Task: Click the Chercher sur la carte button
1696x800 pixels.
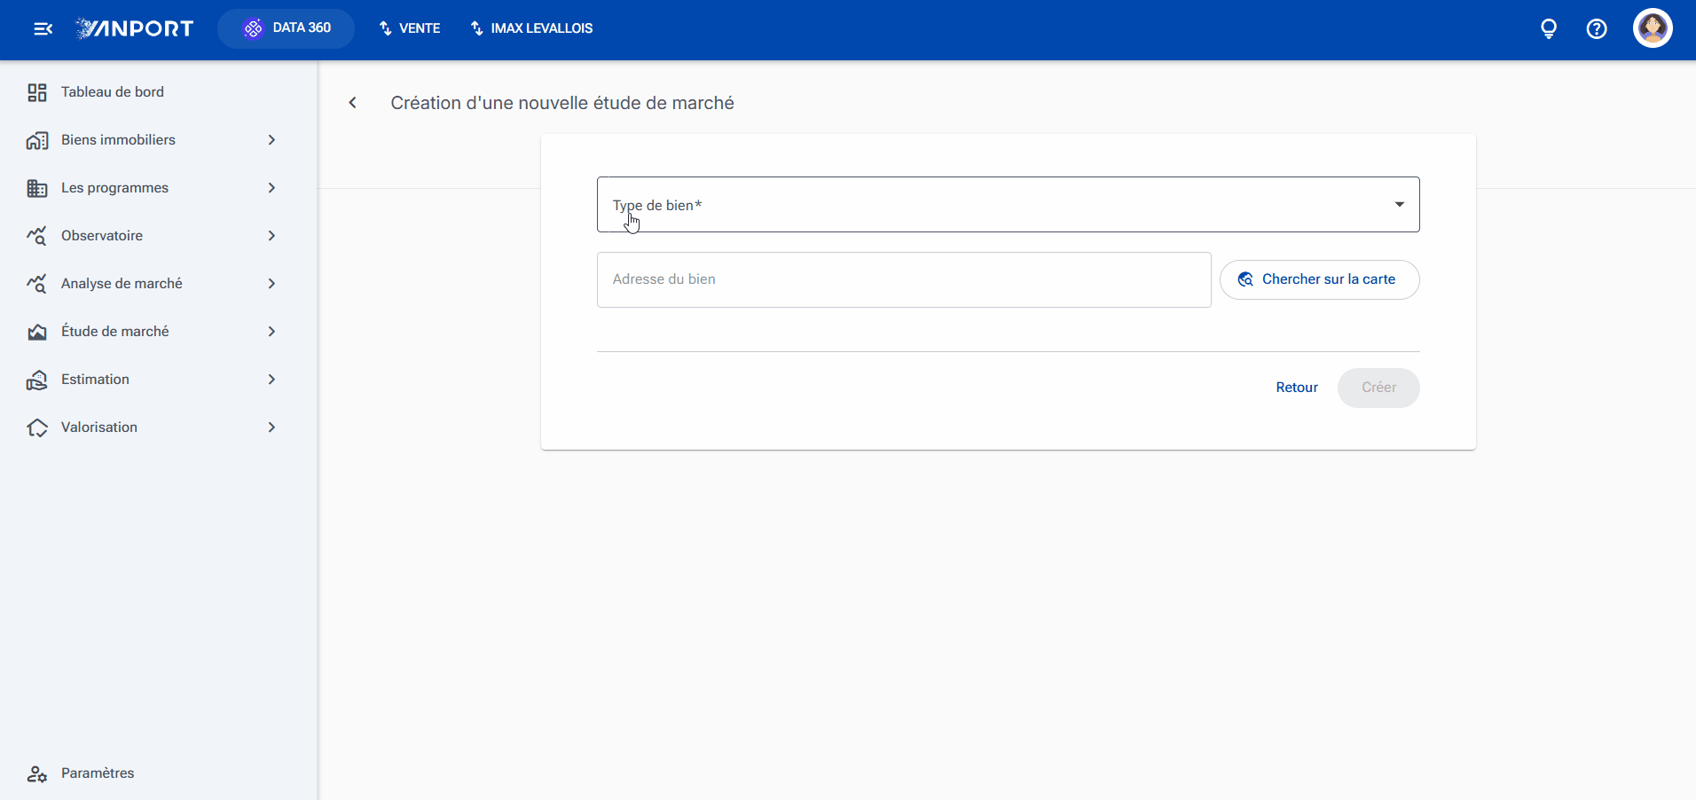Action: 1319,279
